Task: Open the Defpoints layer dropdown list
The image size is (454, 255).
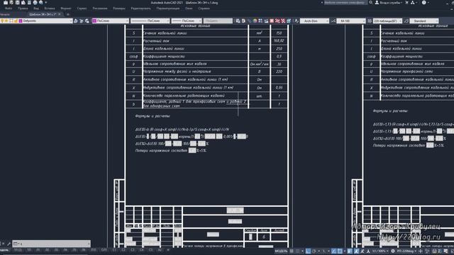Action: 71,21
